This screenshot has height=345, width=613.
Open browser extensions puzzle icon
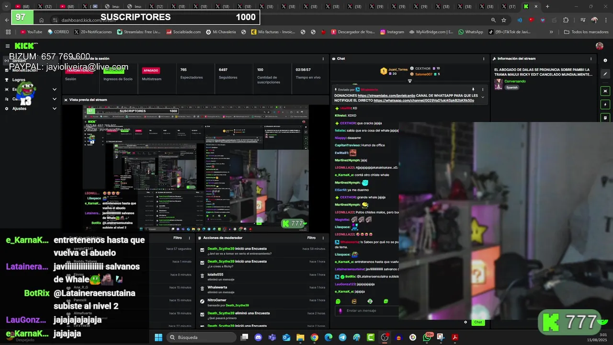tap(566, 20)
